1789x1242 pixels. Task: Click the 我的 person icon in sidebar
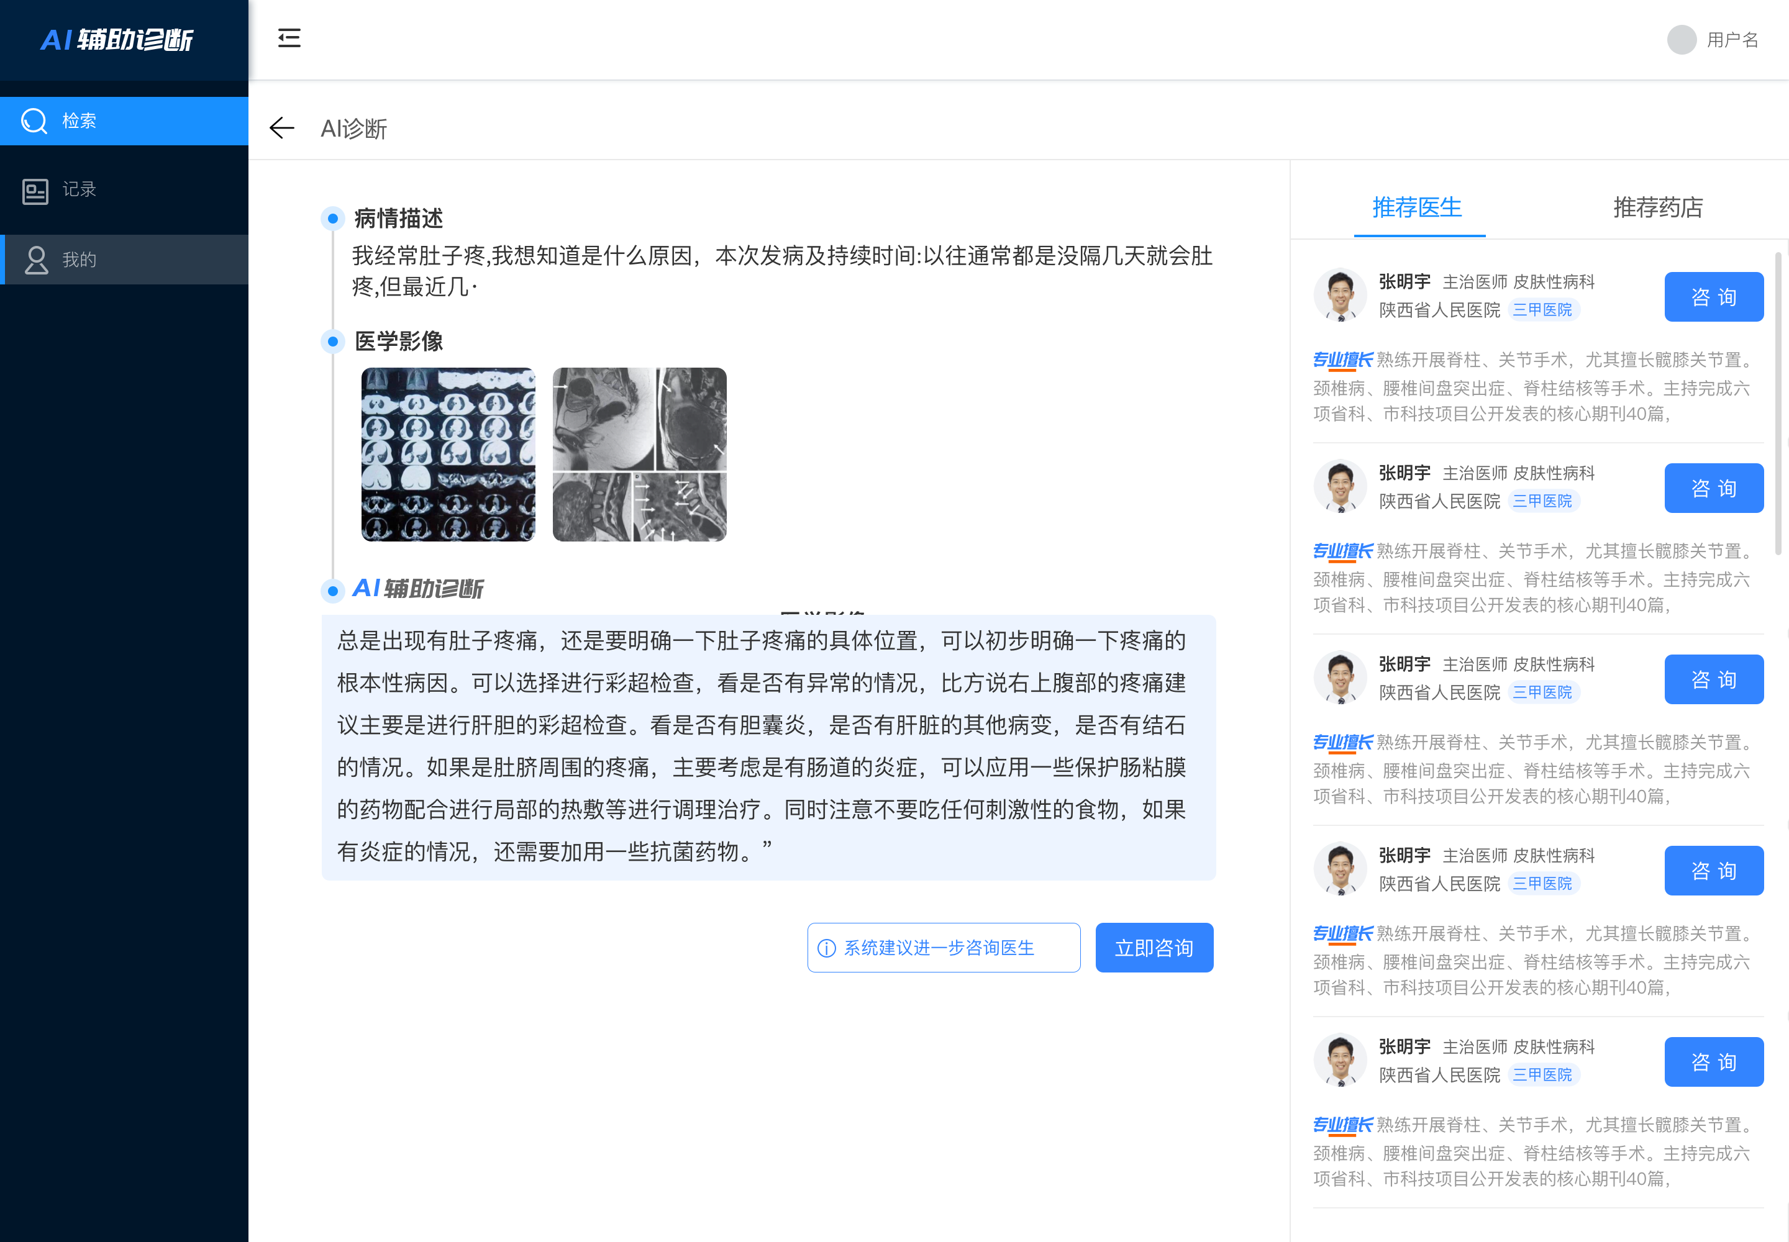tap(36, 260)
